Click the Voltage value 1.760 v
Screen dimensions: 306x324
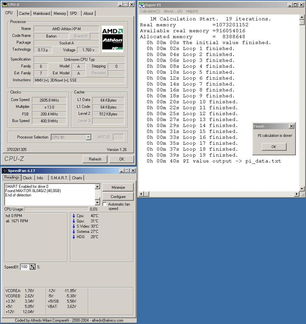click(x=88, y=50)
